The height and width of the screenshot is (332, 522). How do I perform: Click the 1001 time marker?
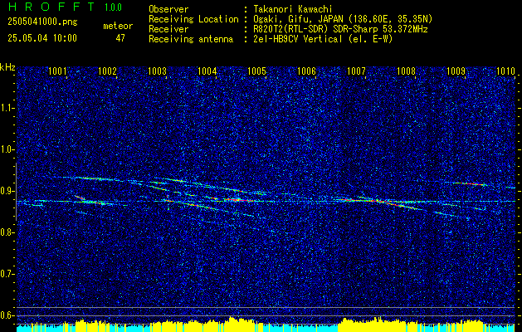(57, 71)
